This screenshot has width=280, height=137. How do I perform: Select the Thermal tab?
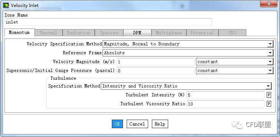click(x=48, y=33)
